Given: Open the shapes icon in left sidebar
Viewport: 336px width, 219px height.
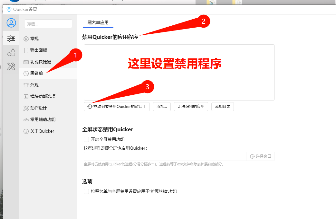Looking at the screenshot, I should 11,52.
